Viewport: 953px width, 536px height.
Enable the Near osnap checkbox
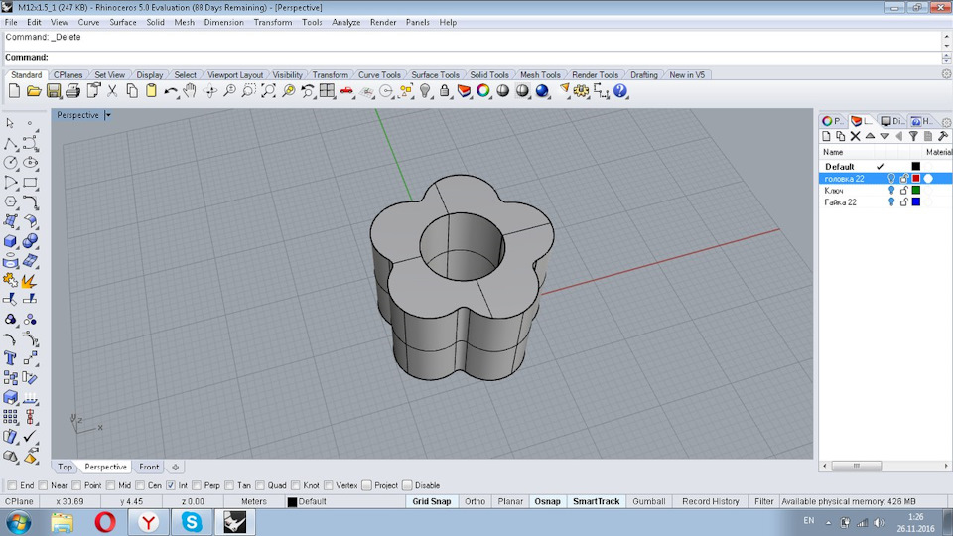43,485
